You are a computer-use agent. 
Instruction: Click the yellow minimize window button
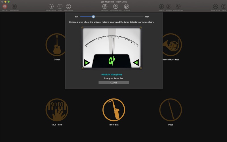[x=5, y=2]
